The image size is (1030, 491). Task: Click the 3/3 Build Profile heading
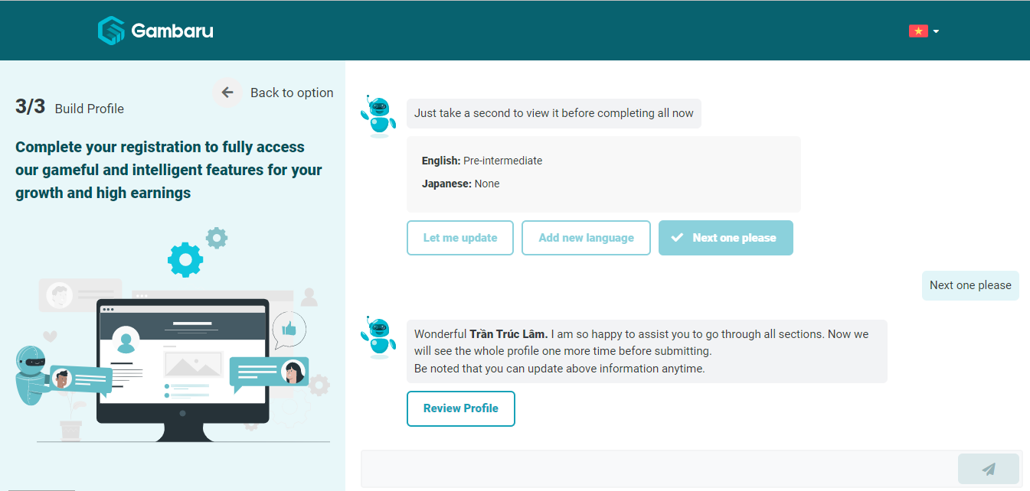[x=69, y=107]
